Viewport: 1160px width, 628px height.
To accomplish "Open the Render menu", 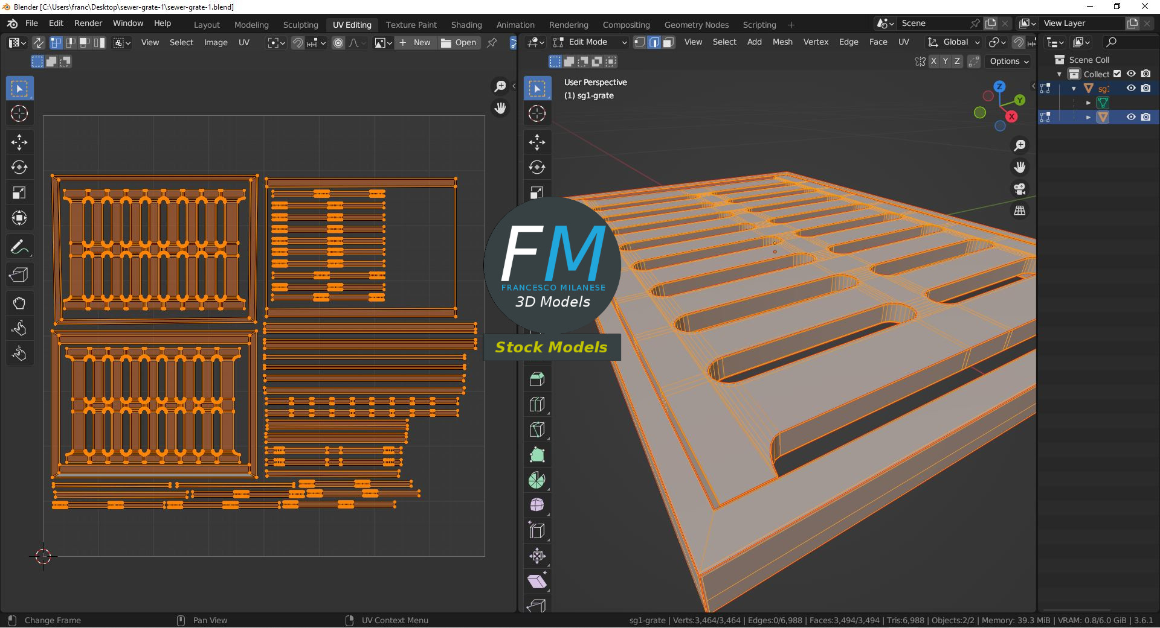I will pos(88,23).
